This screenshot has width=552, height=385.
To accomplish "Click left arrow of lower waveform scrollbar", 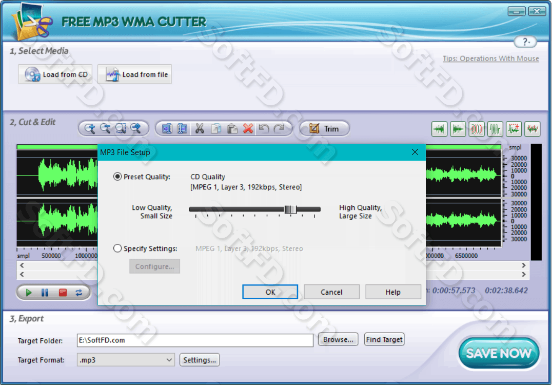I will pyautogui.click(x=22, y=274).
